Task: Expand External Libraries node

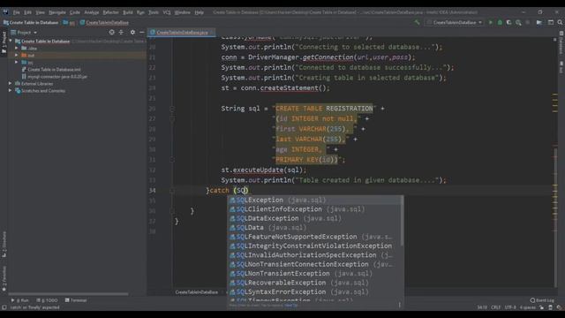Action: point(11,84)
